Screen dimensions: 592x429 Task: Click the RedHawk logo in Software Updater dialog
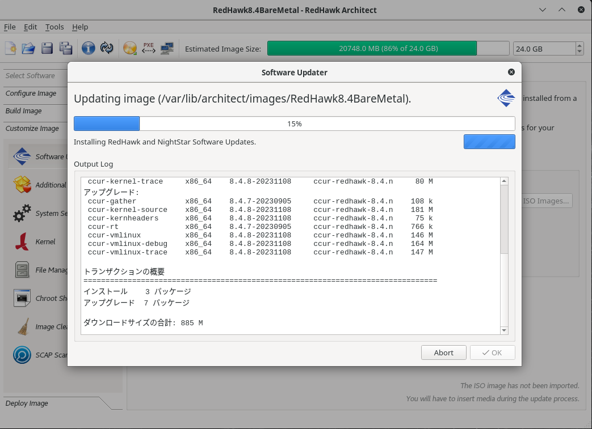tap(506, 98)
